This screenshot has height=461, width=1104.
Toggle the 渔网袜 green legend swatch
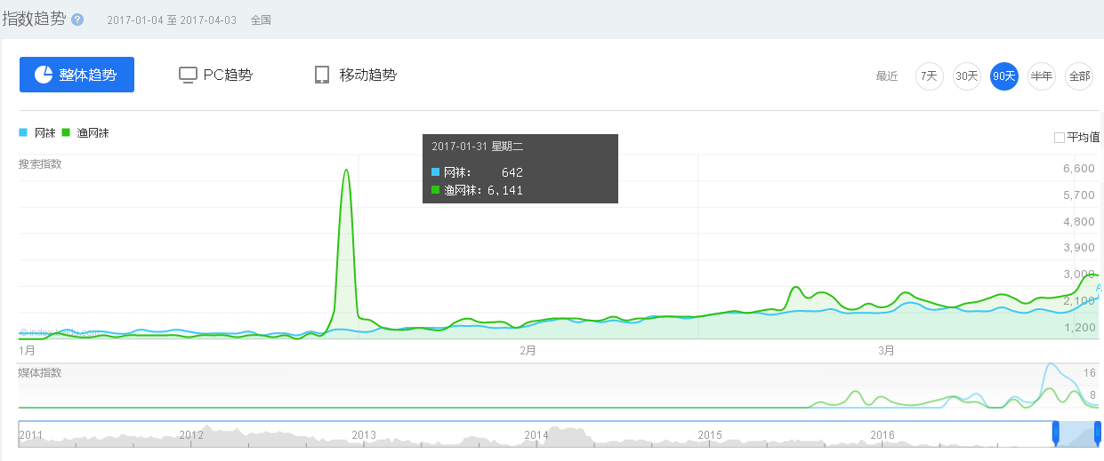click(x=66, y=132)
